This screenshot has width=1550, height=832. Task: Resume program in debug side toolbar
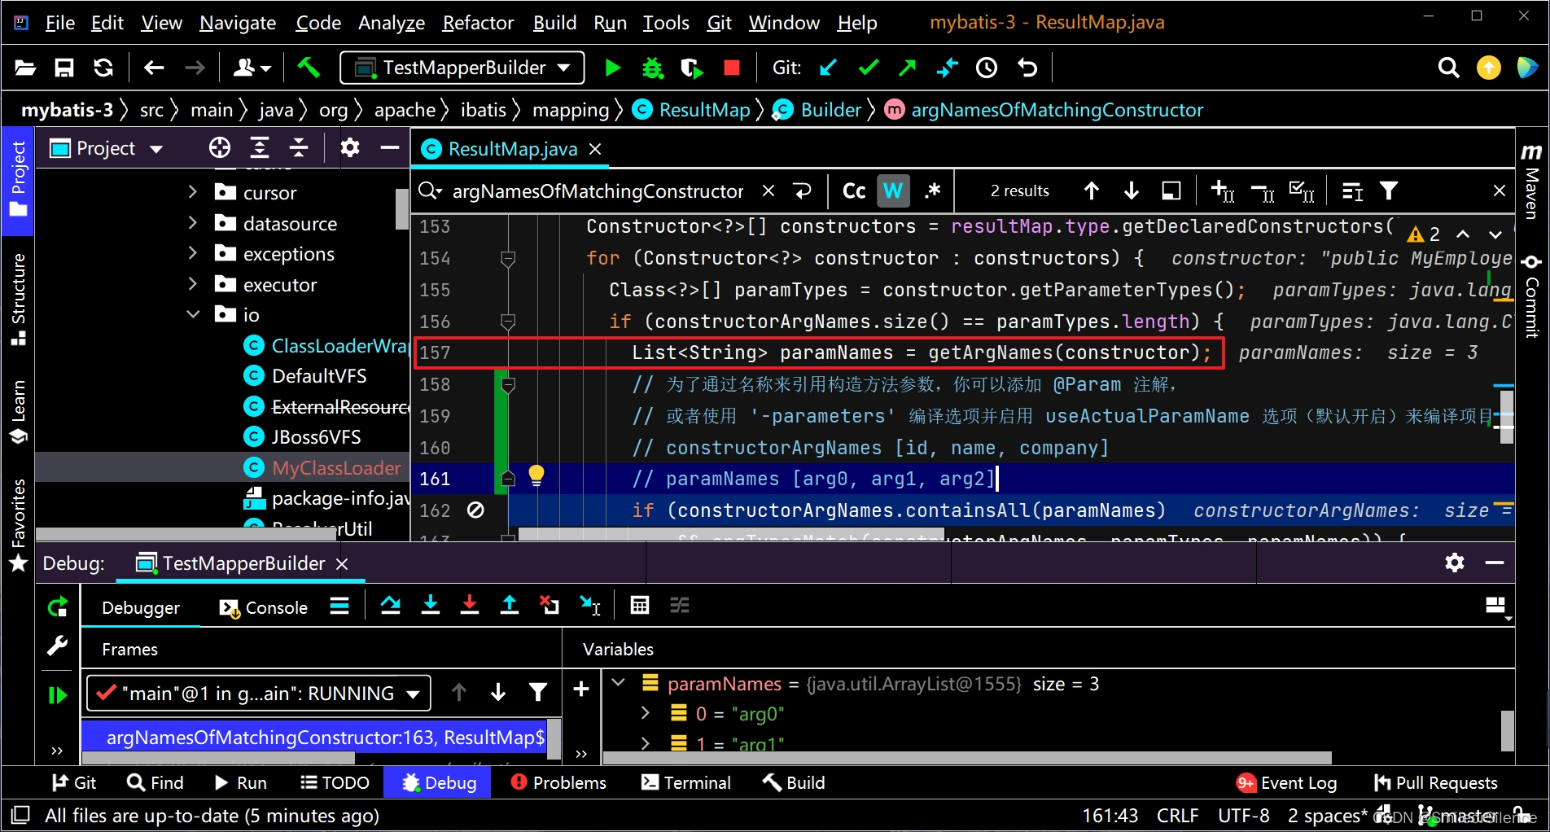(x=57, y=695)
